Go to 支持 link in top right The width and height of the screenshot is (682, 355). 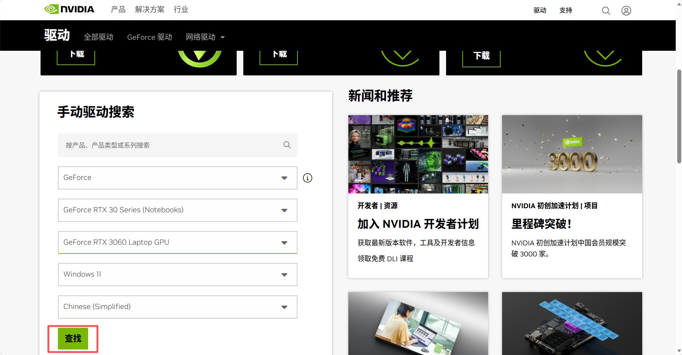pyautogui.click(x=566, y=10)
